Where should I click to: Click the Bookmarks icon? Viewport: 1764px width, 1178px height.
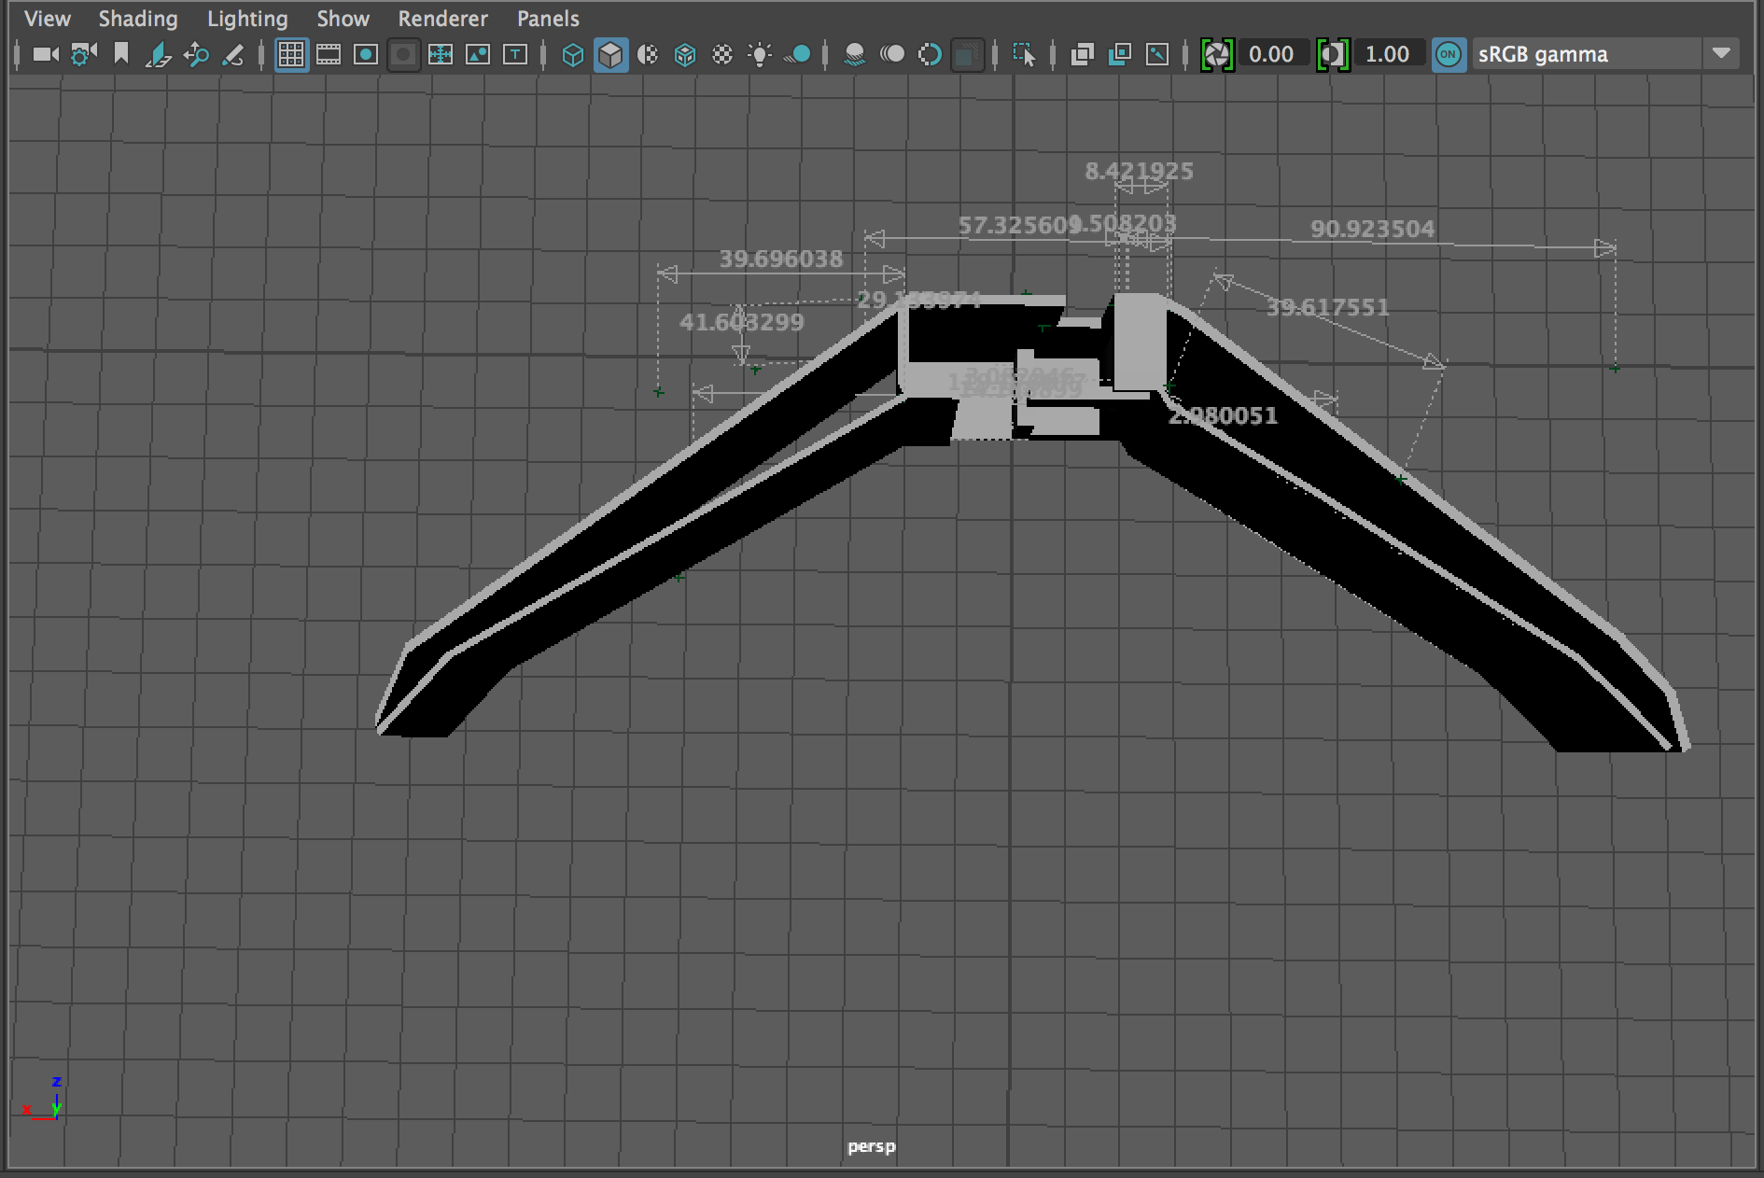pos(121,54)
